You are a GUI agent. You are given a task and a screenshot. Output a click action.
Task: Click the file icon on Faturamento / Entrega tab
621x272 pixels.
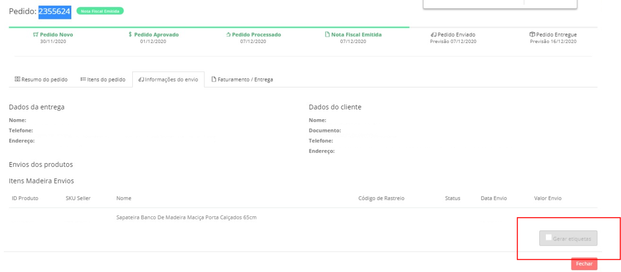tap(213, 79)
